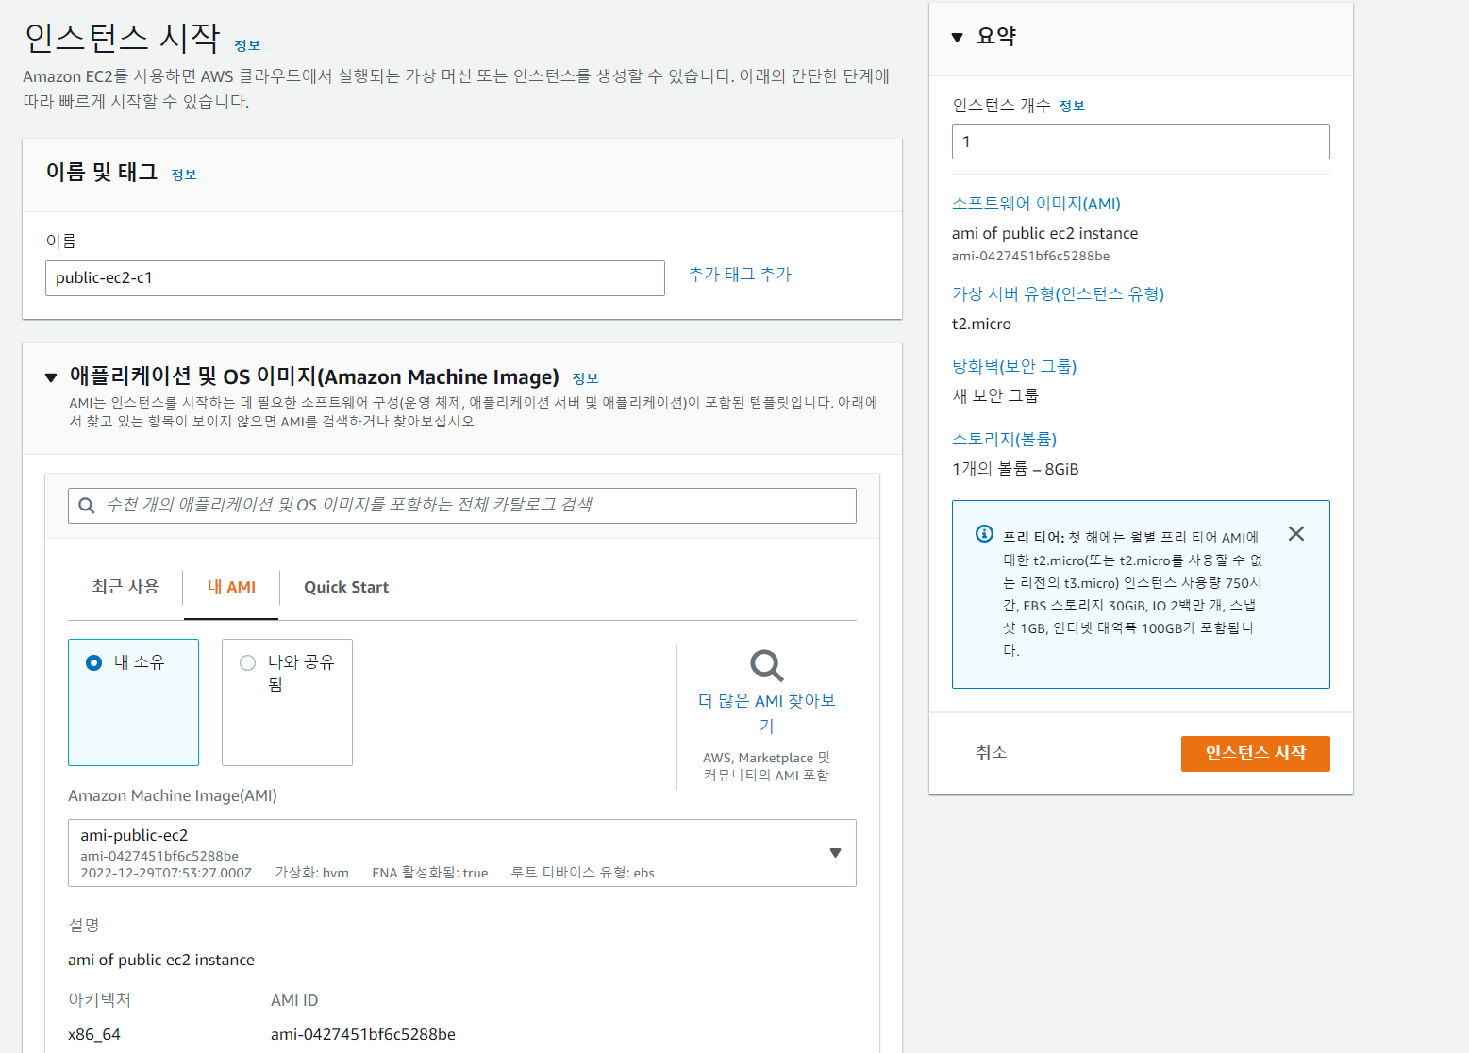Image resolution: width=1469 pixels, height=1053 pixels.
Task: Click the magnifier icon above '더 많은 AMI 찾아보기'
Action: pyautogui.click(x=765, y=666)
